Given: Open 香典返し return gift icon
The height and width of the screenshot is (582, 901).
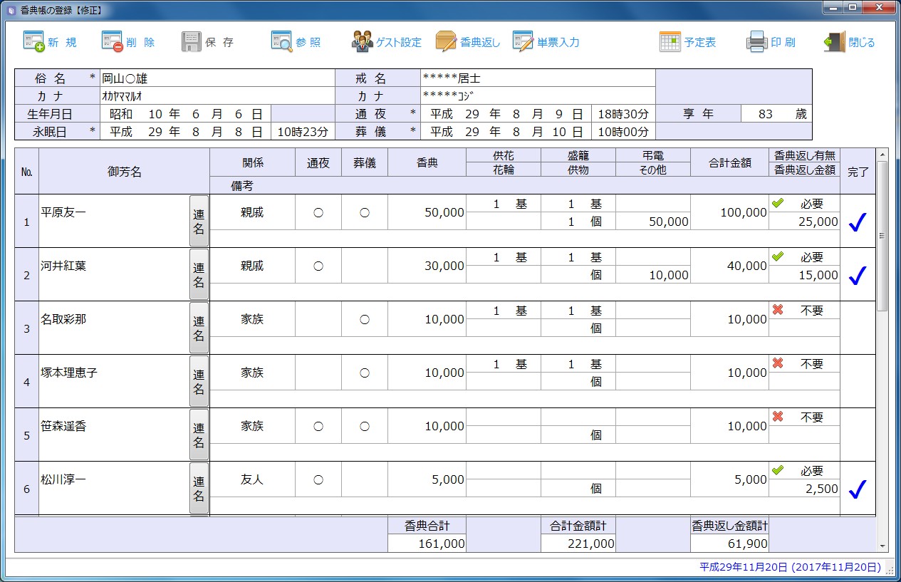Looking at the screenshot, I should pyautogui.click(x=446, y=42).
